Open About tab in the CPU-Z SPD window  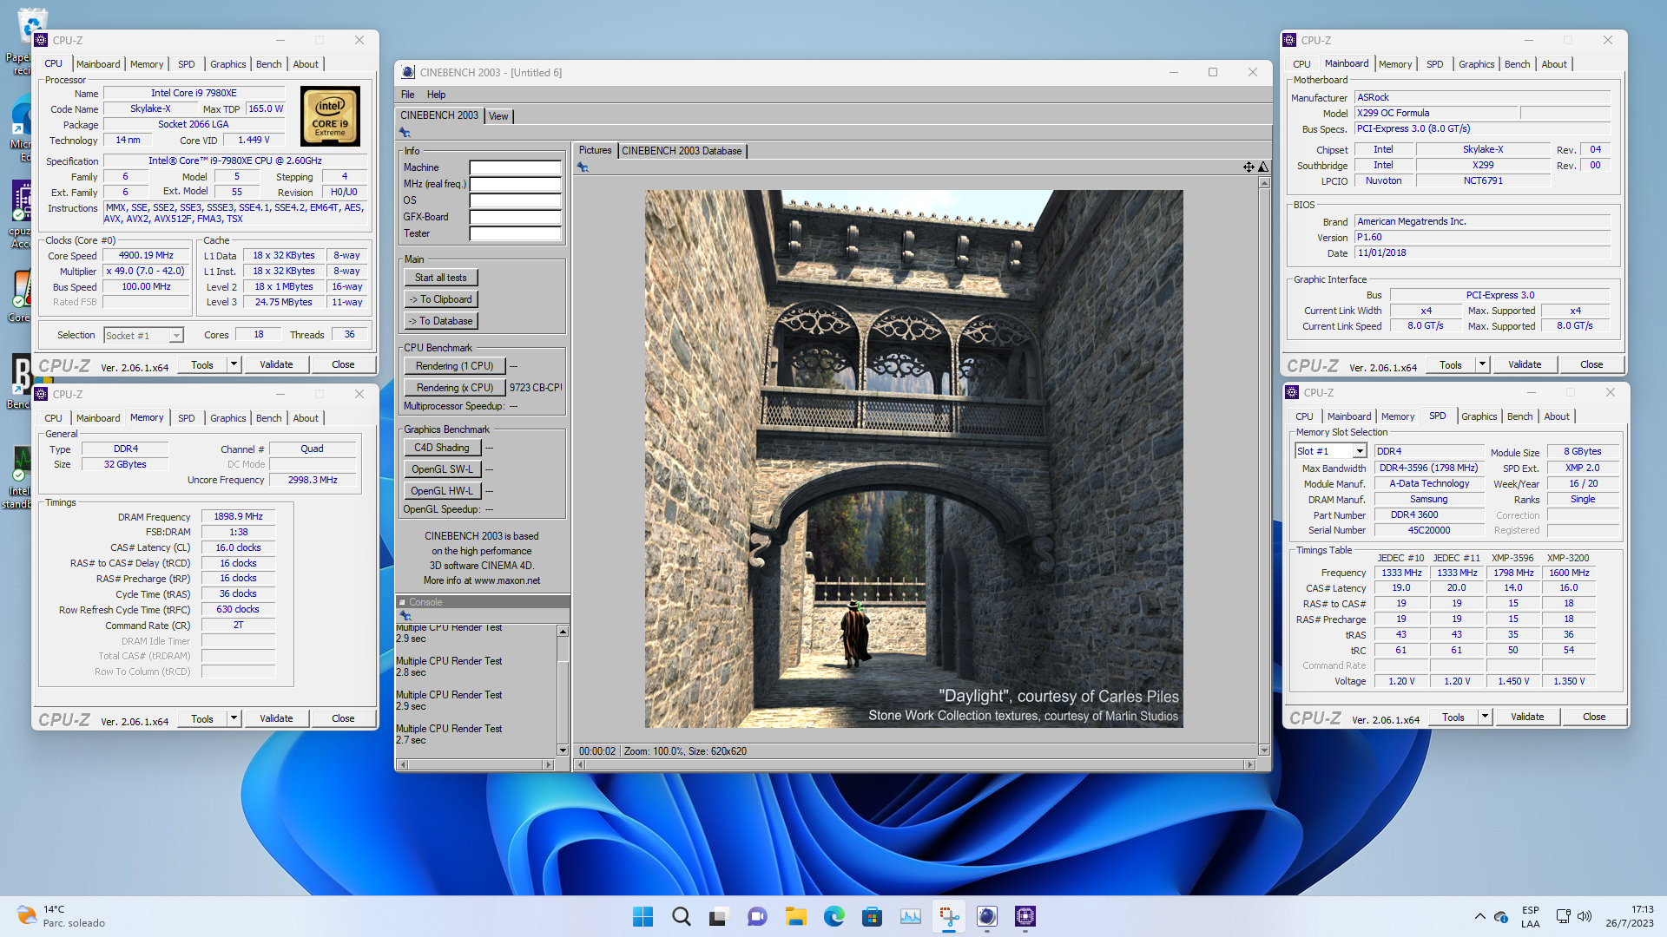pos(1557,416)
